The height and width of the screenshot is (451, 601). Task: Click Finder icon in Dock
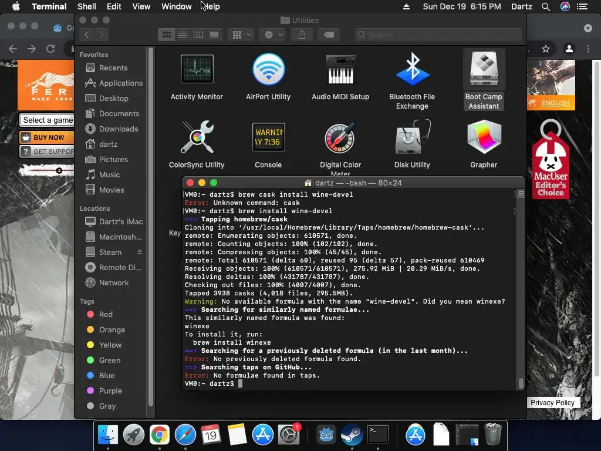108,435
